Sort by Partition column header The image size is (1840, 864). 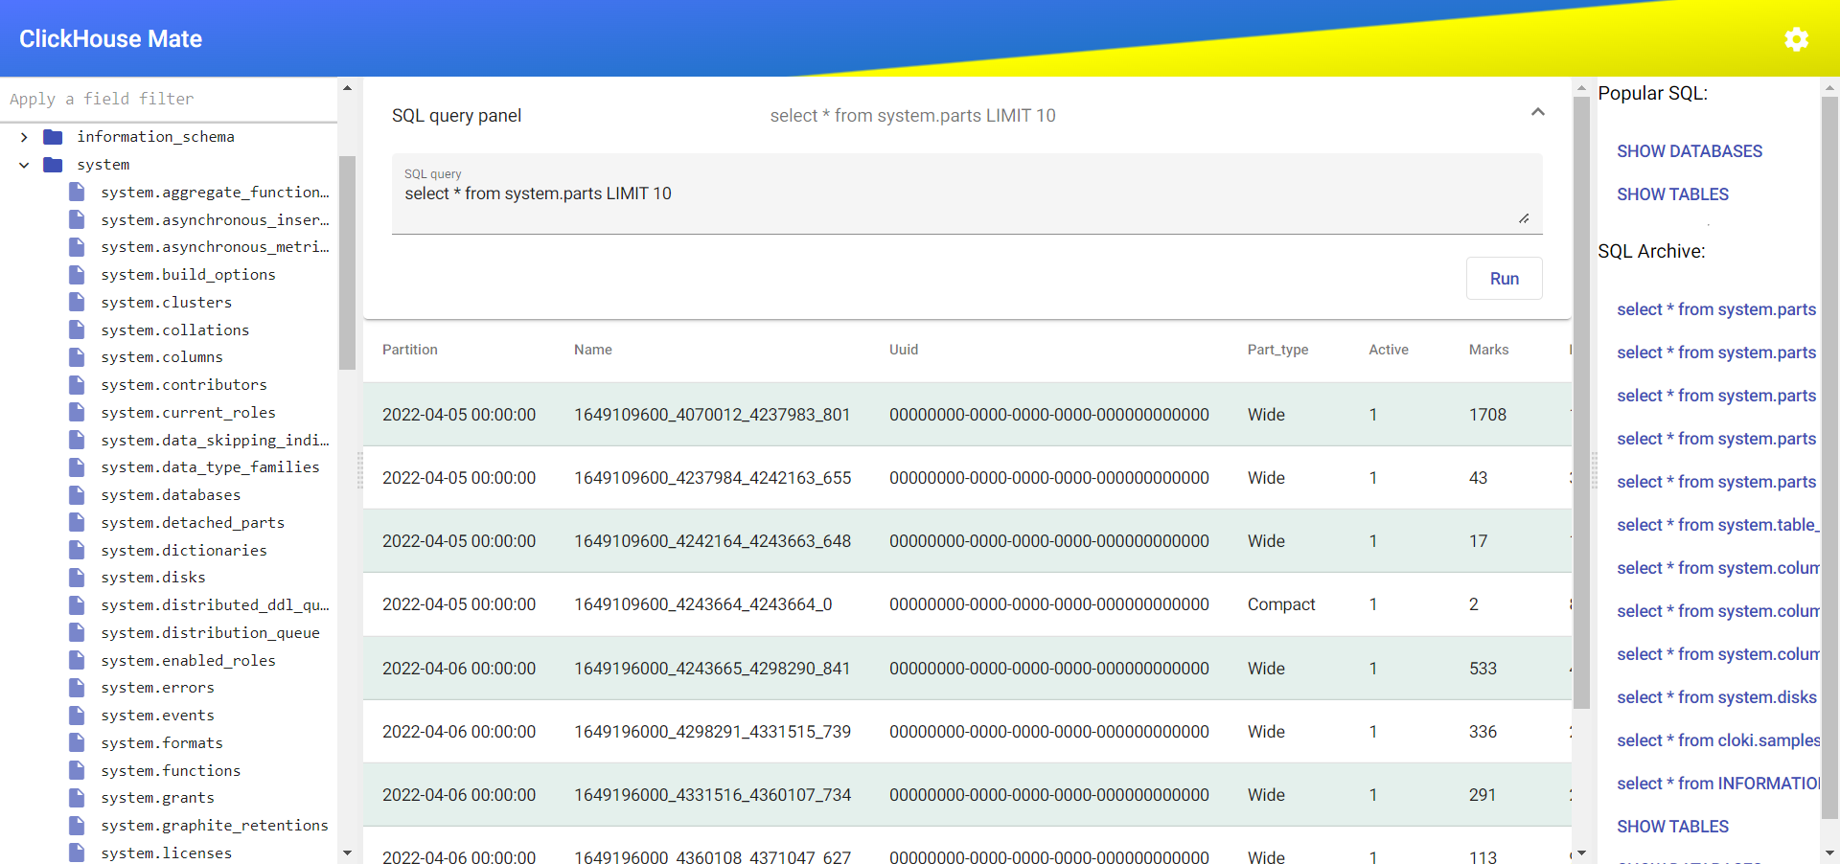(x=409, y=350)
